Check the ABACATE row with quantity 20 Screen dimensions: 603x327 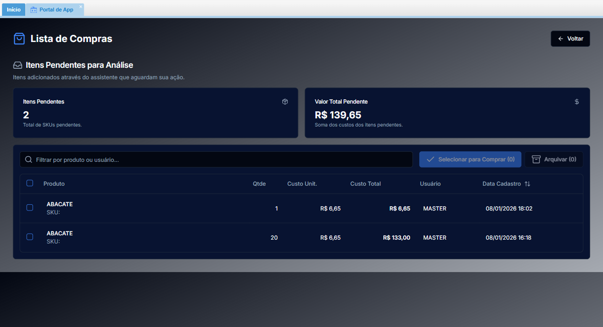pyautogui.click(x=30, y=237)
